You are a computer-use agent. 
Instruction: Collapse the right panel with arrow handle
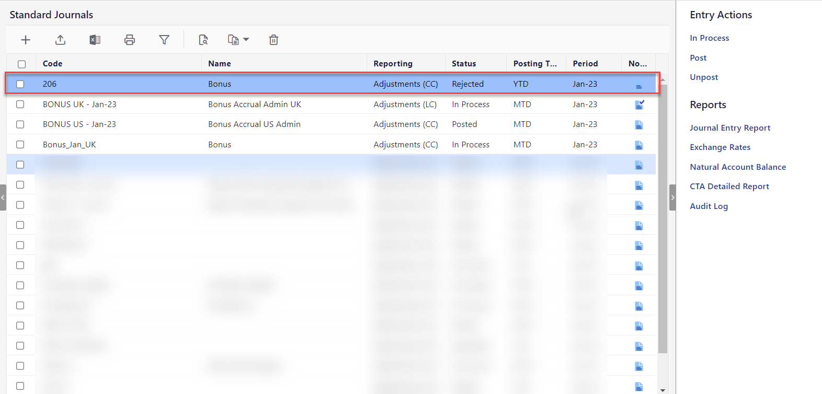click(x=672, y=198)
